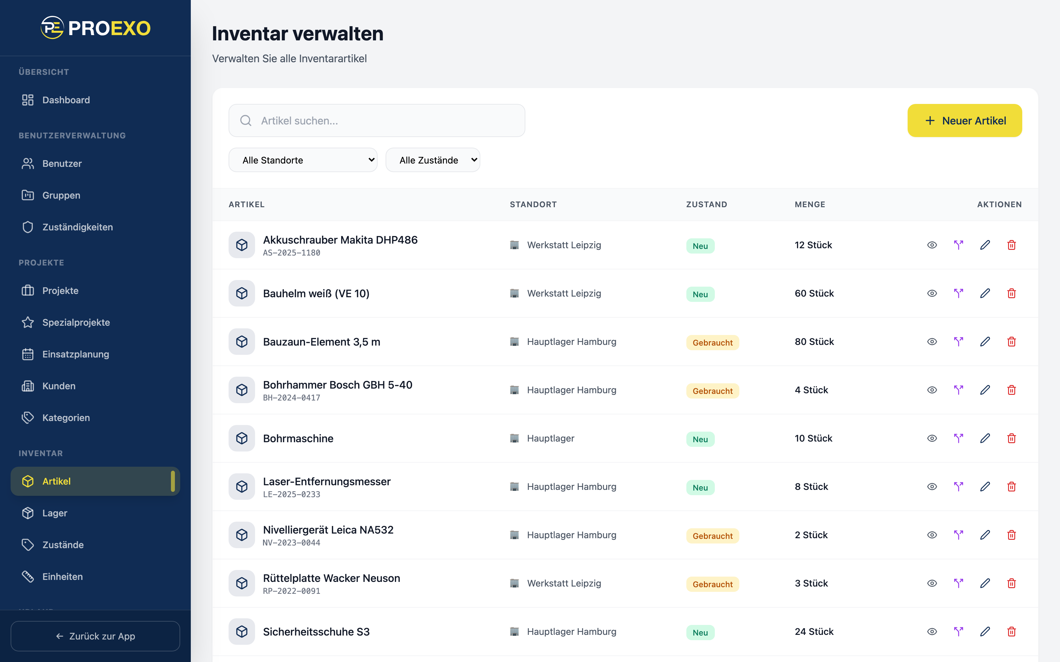Go to Benutzer in the sidebar
The width and height of the screenshot is (1060, 662).
click(x=95, y=163)
